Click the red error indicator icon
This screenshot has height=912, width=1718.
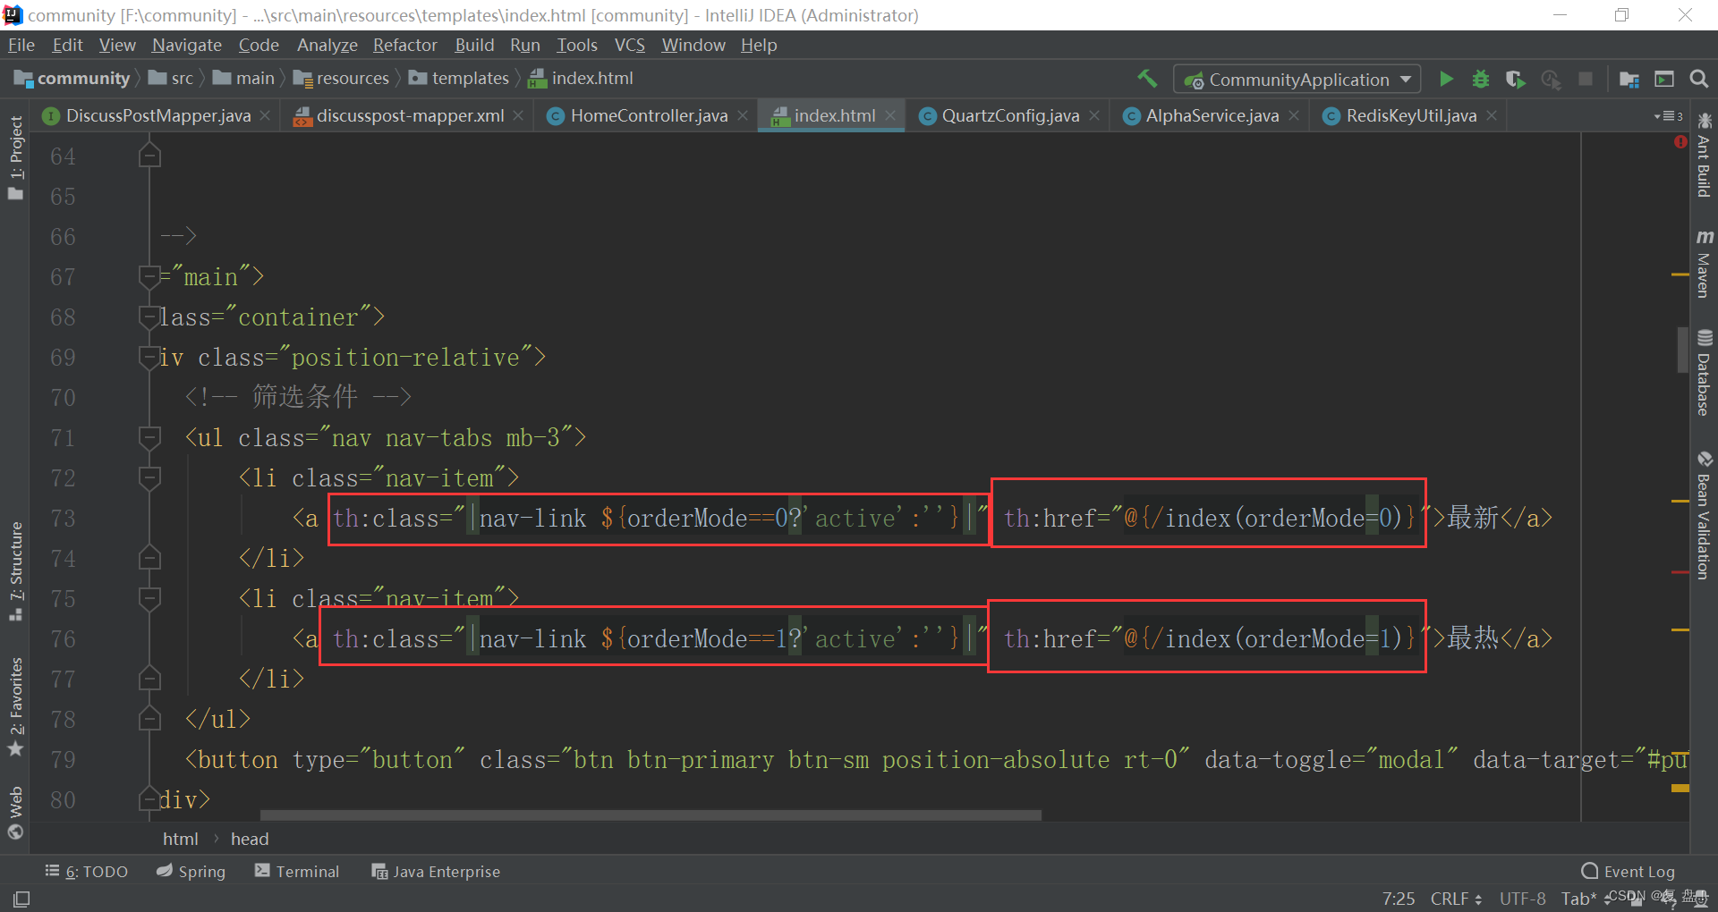click(1680, 142)
